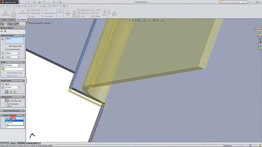
Task: Choose Tangent to Bend flange position
Action: tap(20, 100)
